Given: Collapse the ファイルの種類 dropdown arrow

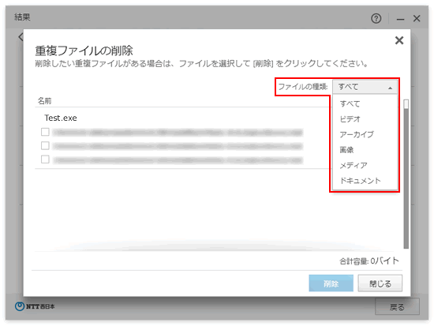Looking at the screenshot, I should (390, 88).
